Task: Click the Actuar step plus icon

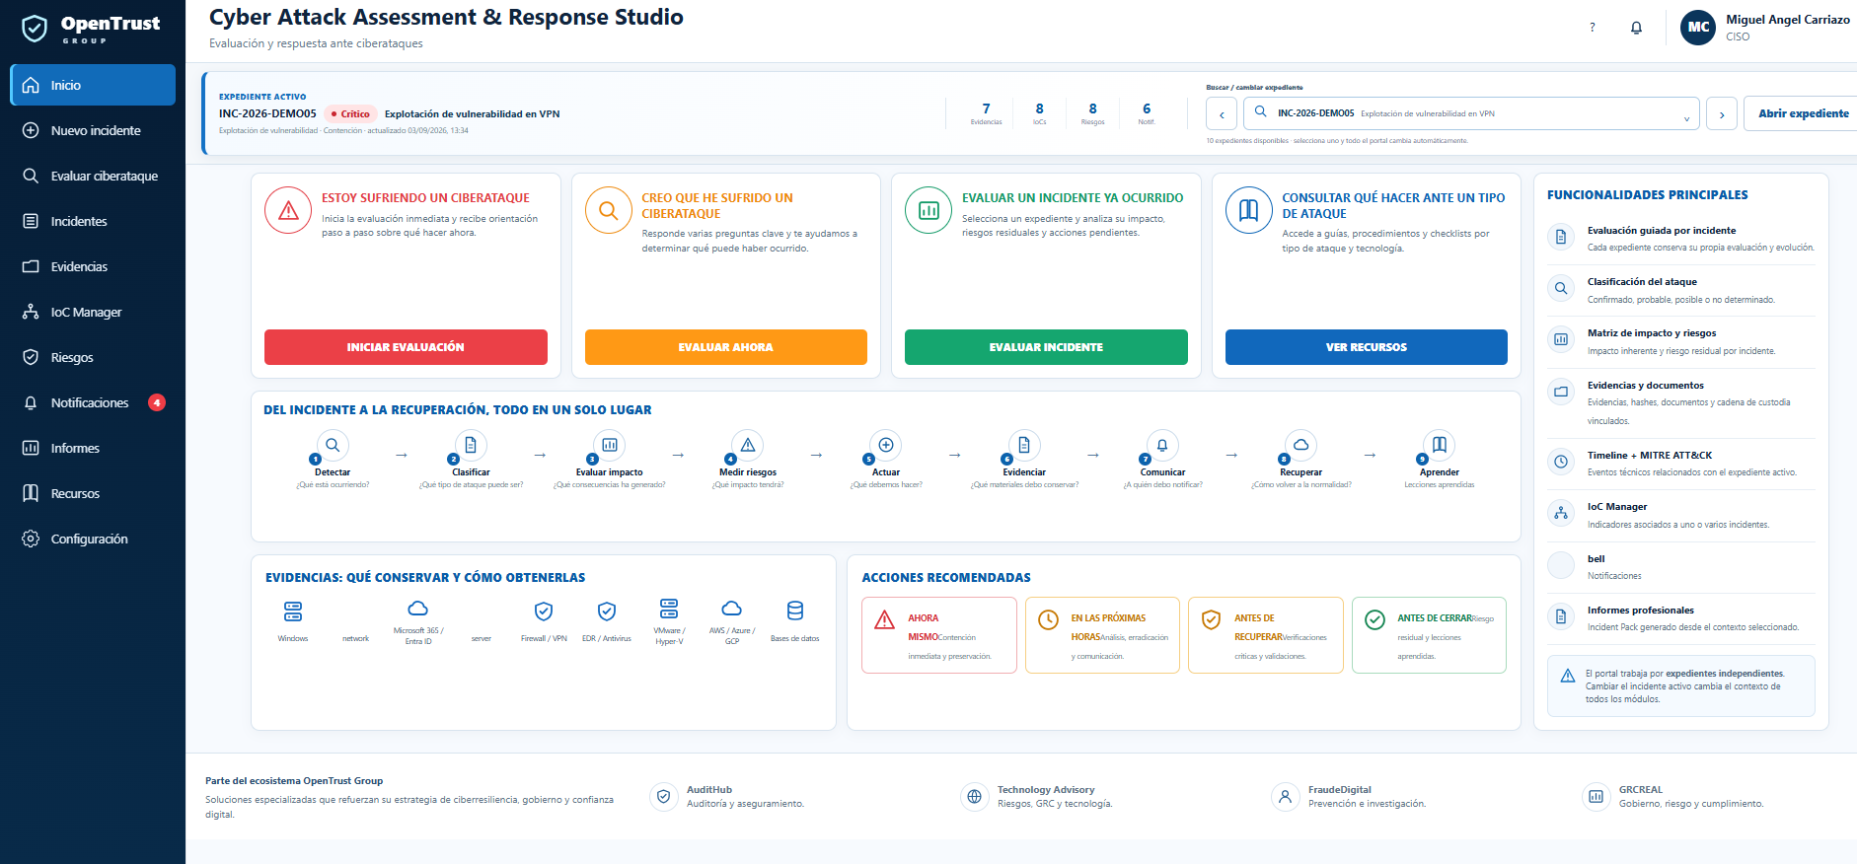Action: click(x=886, y=445)
